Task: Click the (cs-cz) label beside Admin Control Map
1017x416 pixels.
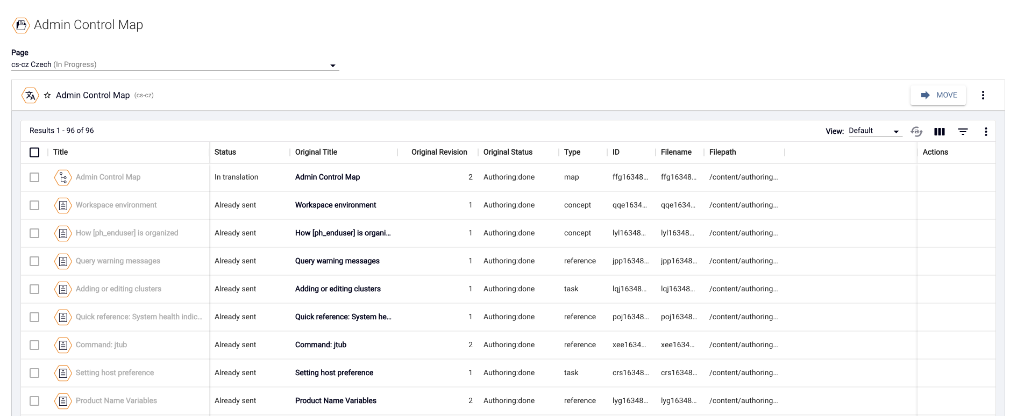Action: [x=144, y=96]
